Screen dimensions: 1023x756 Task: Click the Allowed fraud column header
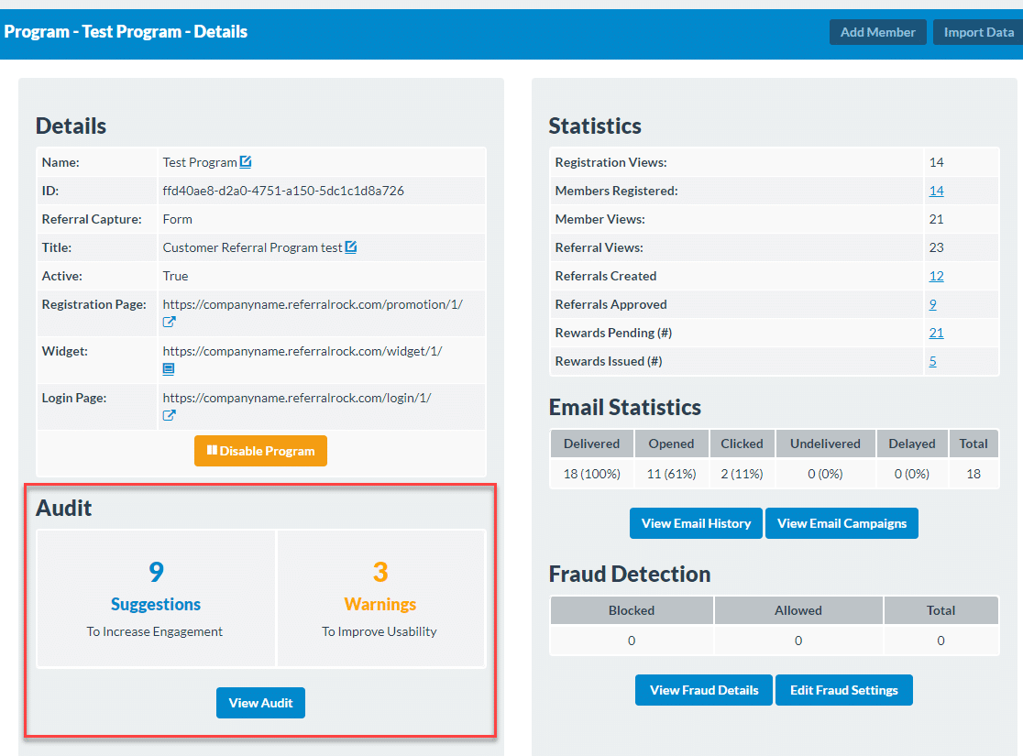[798, 610]
